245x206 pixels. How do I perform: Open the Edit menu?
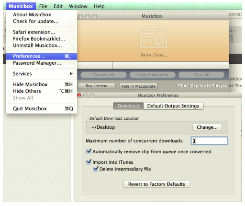[58, 6]
